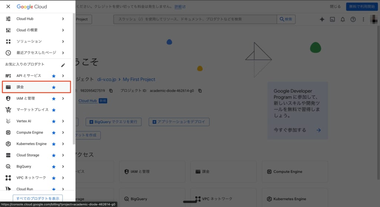Unpin API とサービス star
The width and height of the screenshot is (380, 207).
(54, 76)
